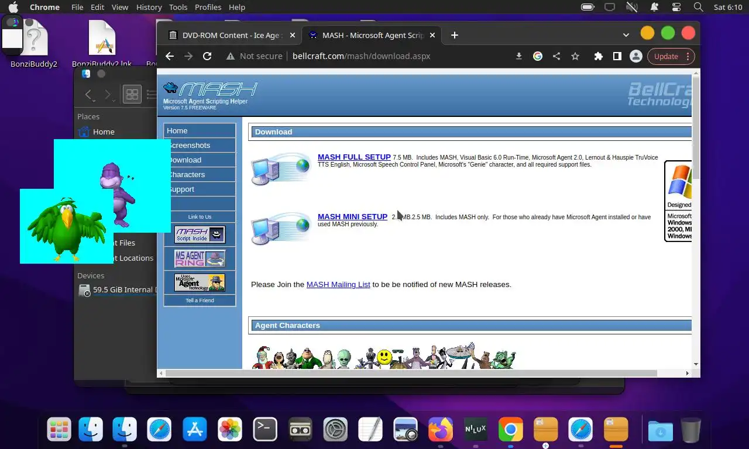Click the computer icon beside MASH FULL SETUP
Image resolution: width=749 pixels, height=449 pixels.
pos(280,168)
